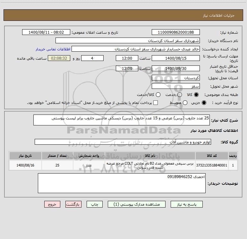247x239 pixels.
Task: Click the توضیحات خریدار text area
Action: 122,183
